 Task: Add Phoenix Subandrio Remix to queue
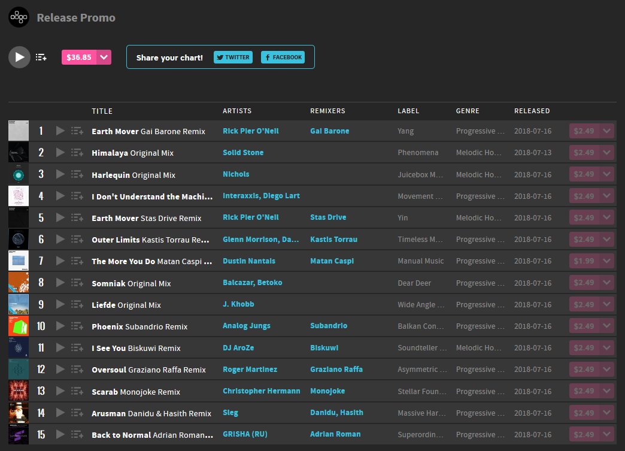[x=77, y=326]
